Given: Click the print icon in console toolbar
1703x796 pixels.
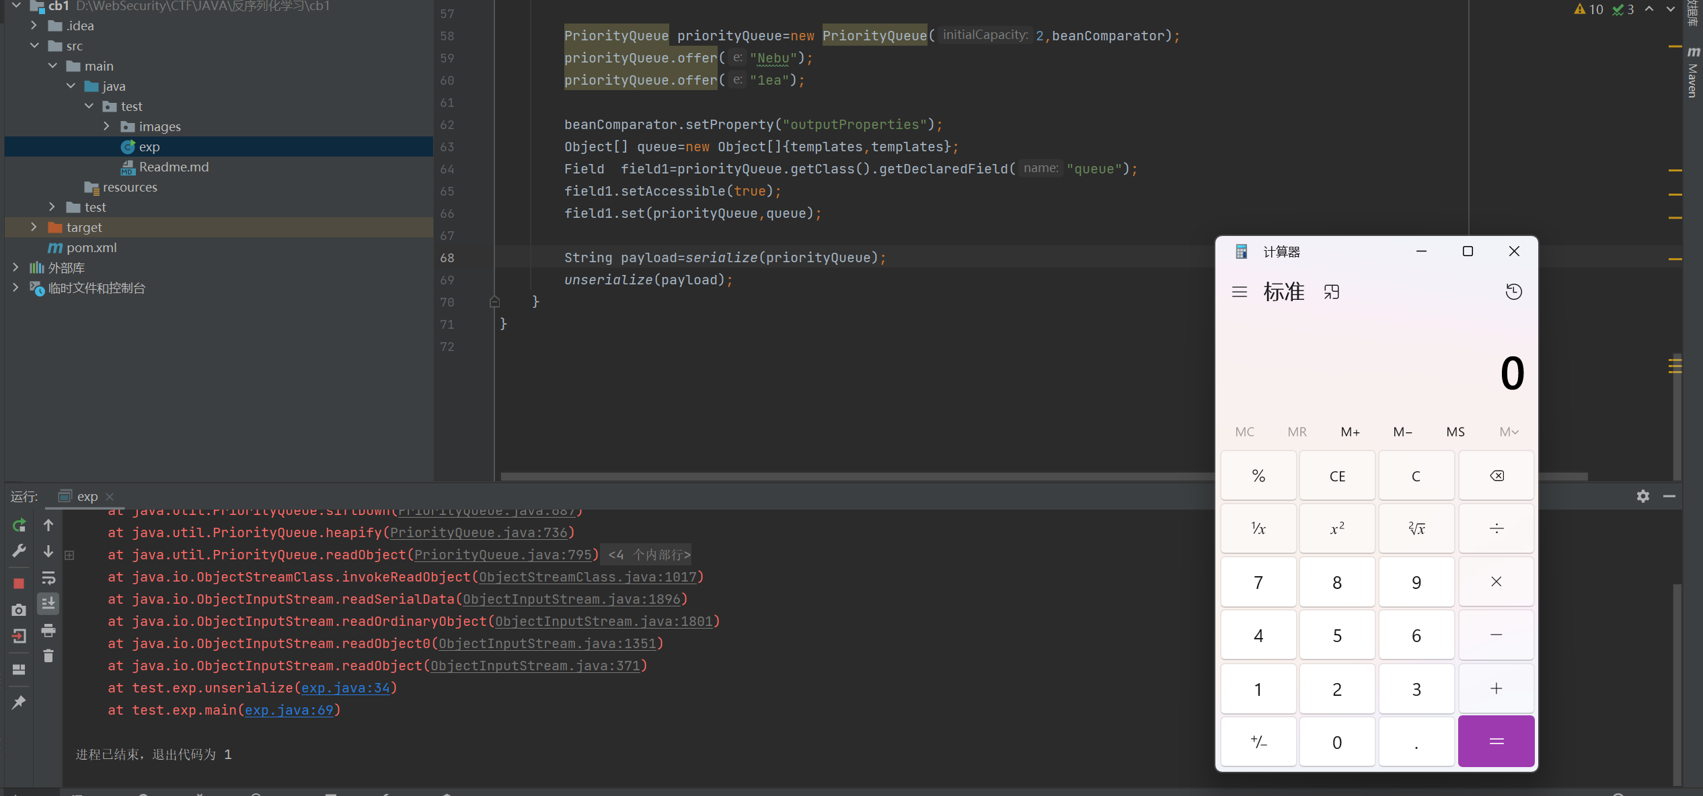Looking at the screenshot, I should pyautogui.click(x=48, y=631).
